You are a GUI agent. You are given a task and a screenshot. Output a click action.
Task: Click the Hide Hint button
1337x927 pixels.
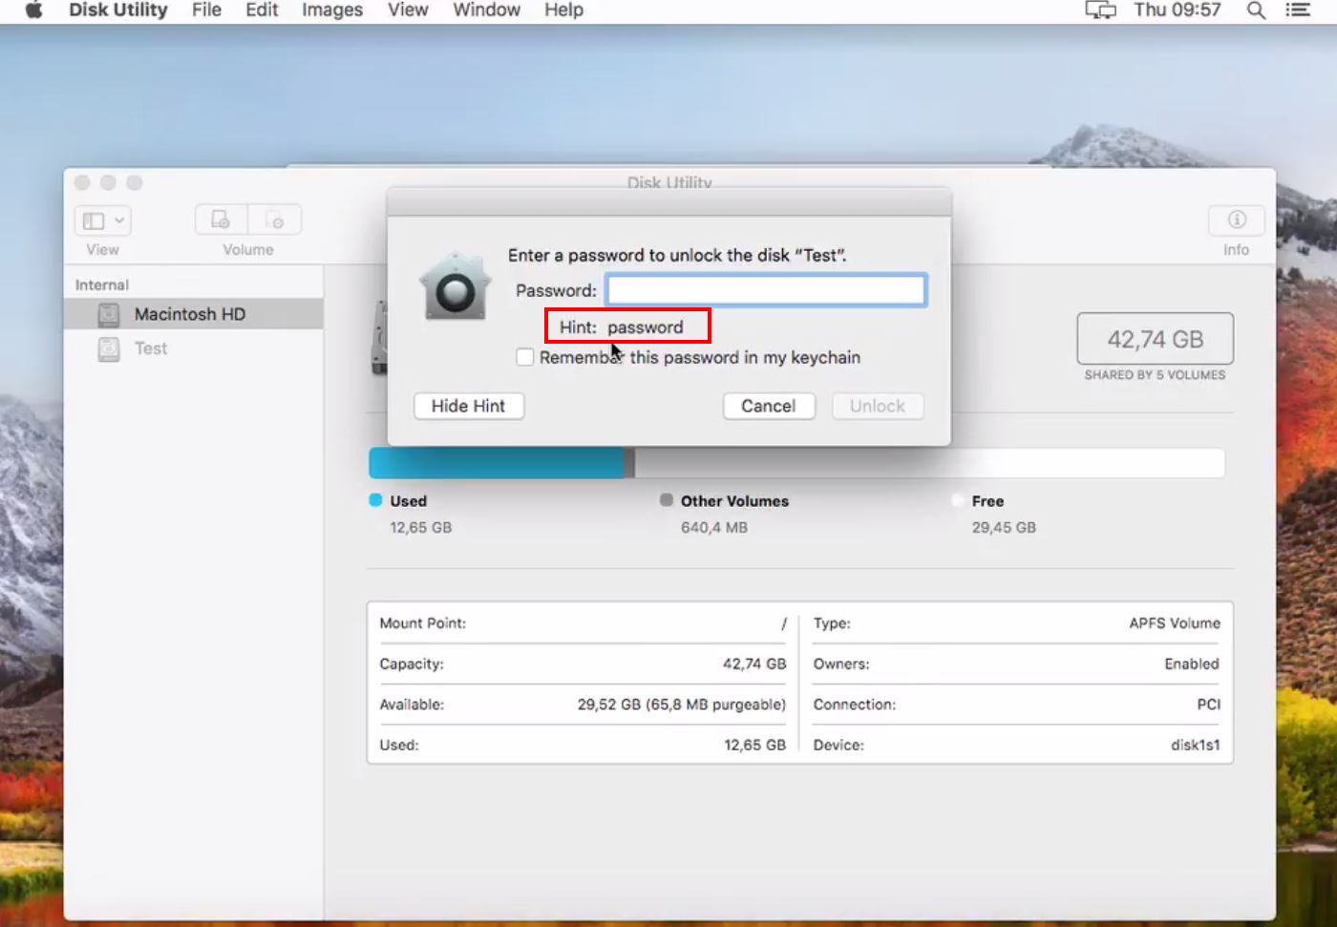point(468,406)
